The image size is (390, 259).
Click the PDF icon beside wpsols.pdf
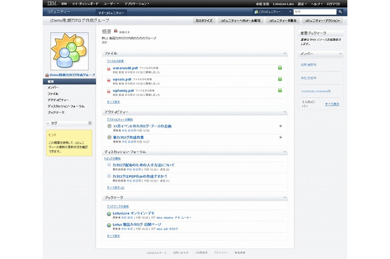point(108,80)
